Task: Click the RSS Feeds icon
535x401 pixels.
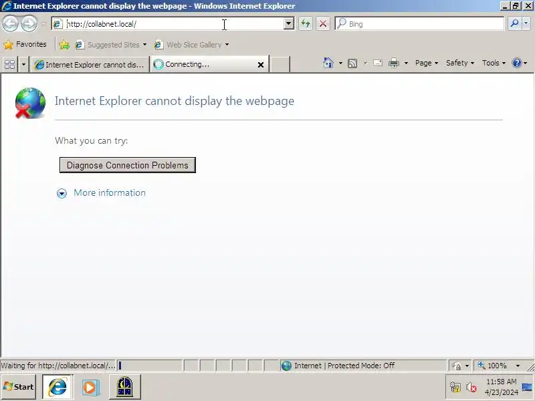Action: click(352, 63)
